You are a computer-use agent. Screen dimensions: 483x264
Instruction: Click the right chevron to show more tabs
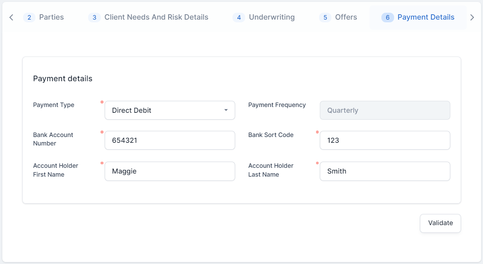(472, 17)
